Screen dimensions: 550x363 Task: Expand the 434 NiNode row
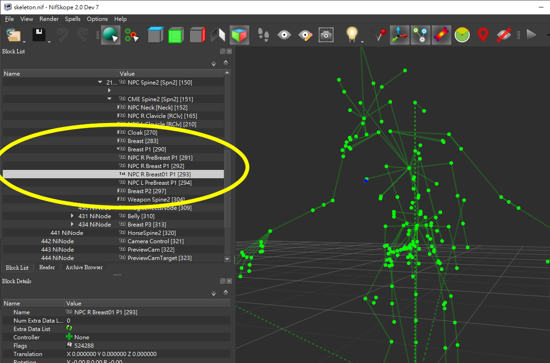(x=72, y=224)
